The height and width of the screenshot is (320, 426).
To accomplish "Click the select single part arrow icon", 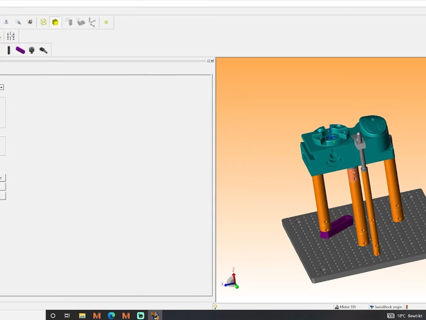I will (69, 22).
